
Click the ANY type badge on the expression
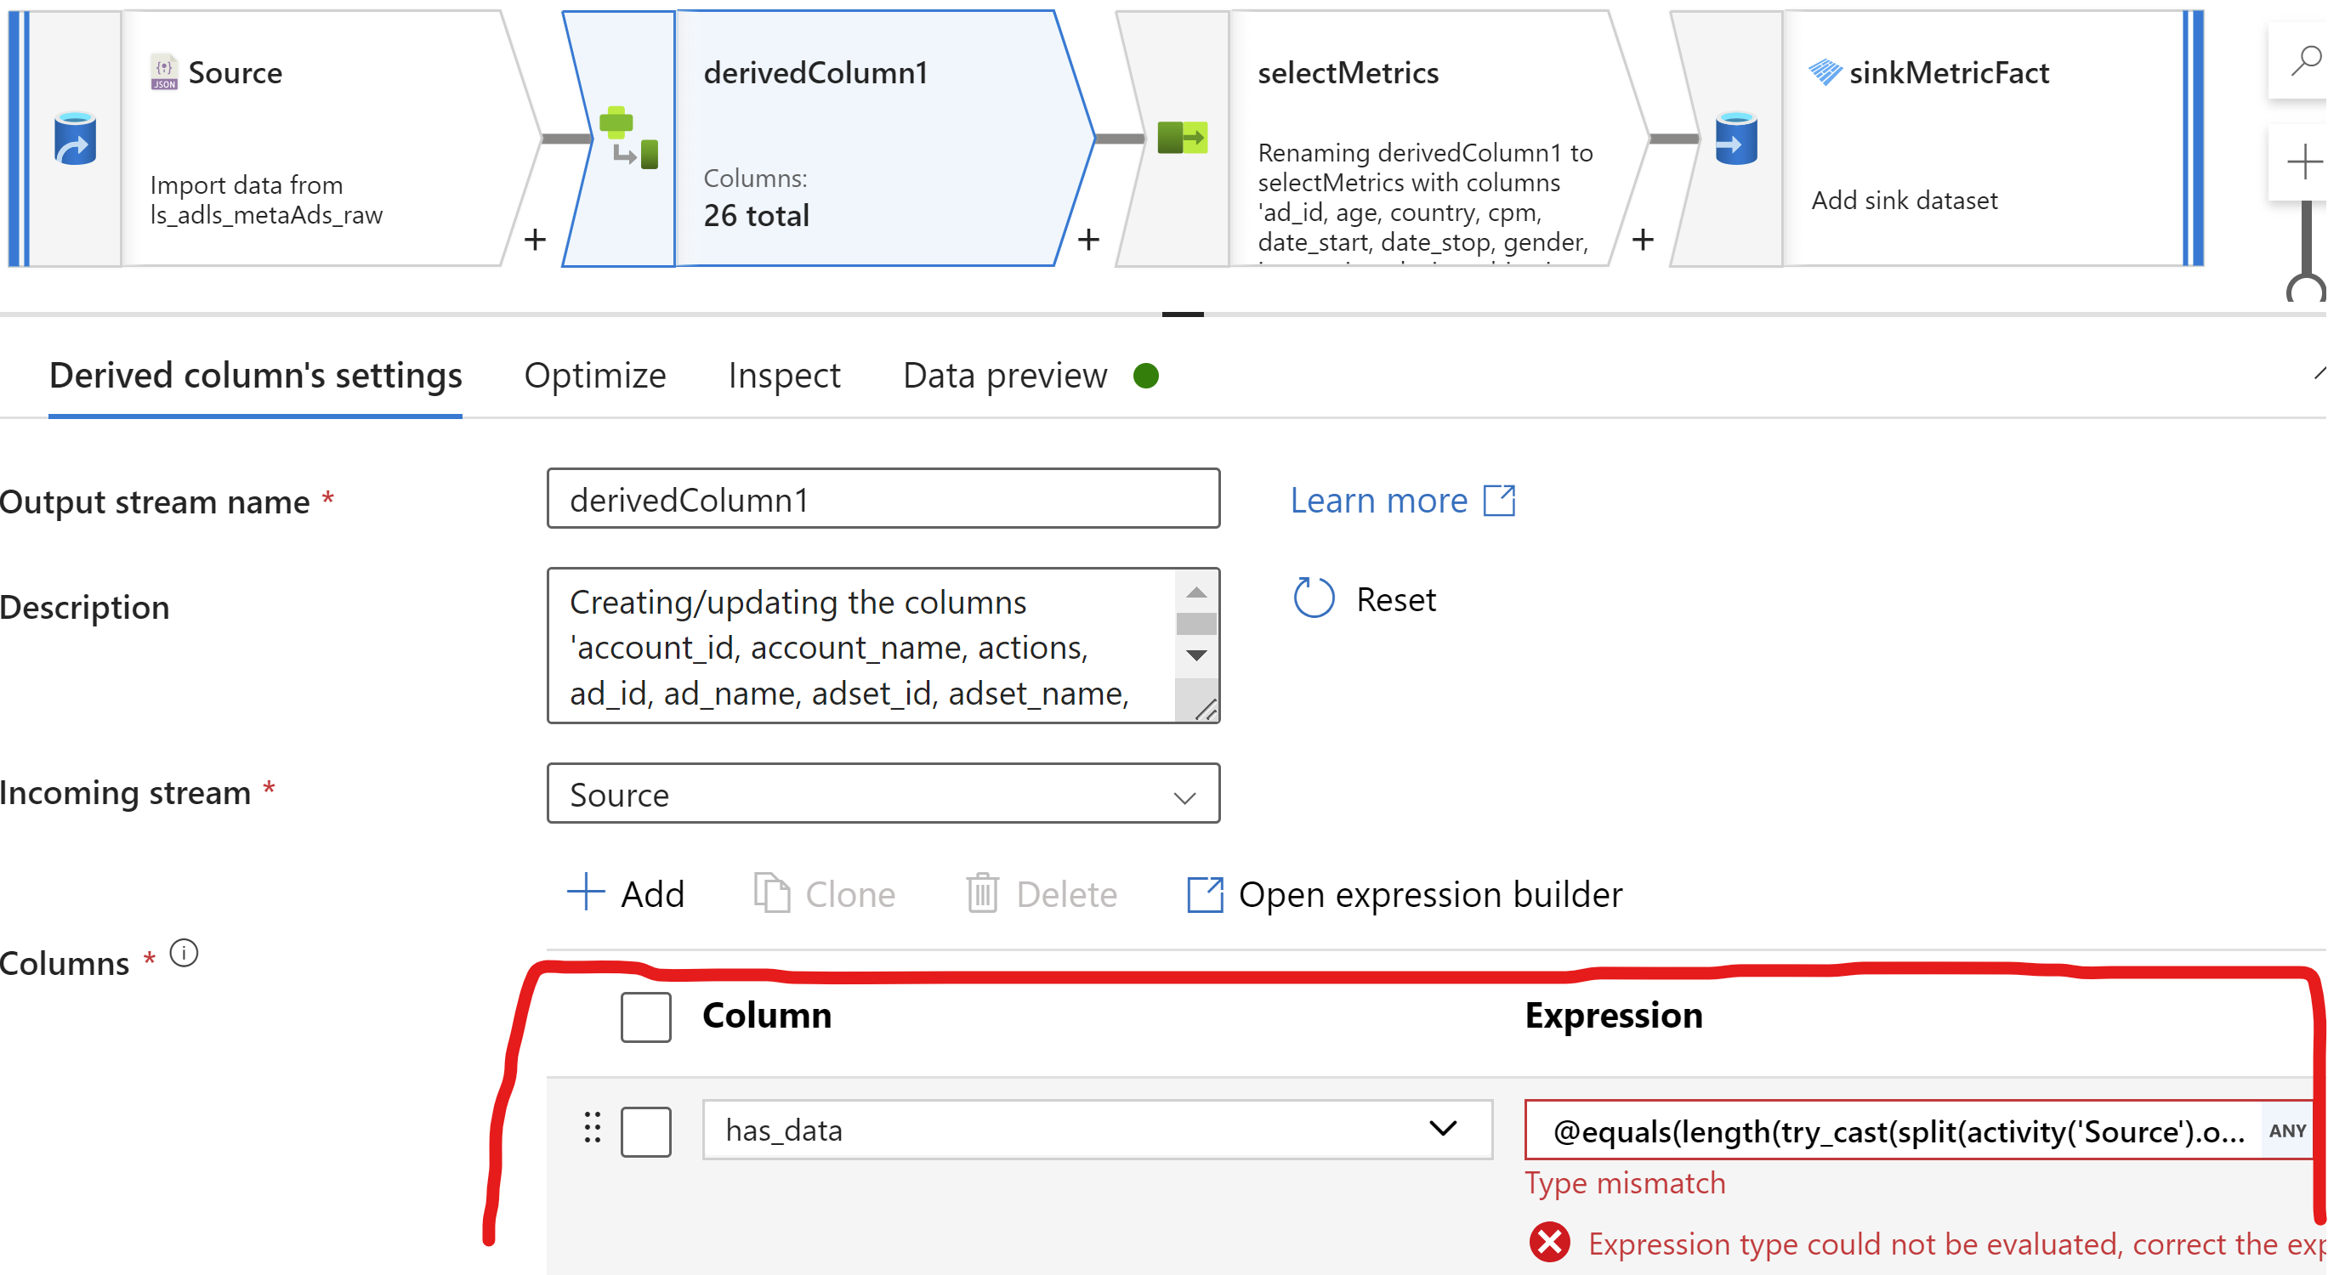coord(2285,1130)
